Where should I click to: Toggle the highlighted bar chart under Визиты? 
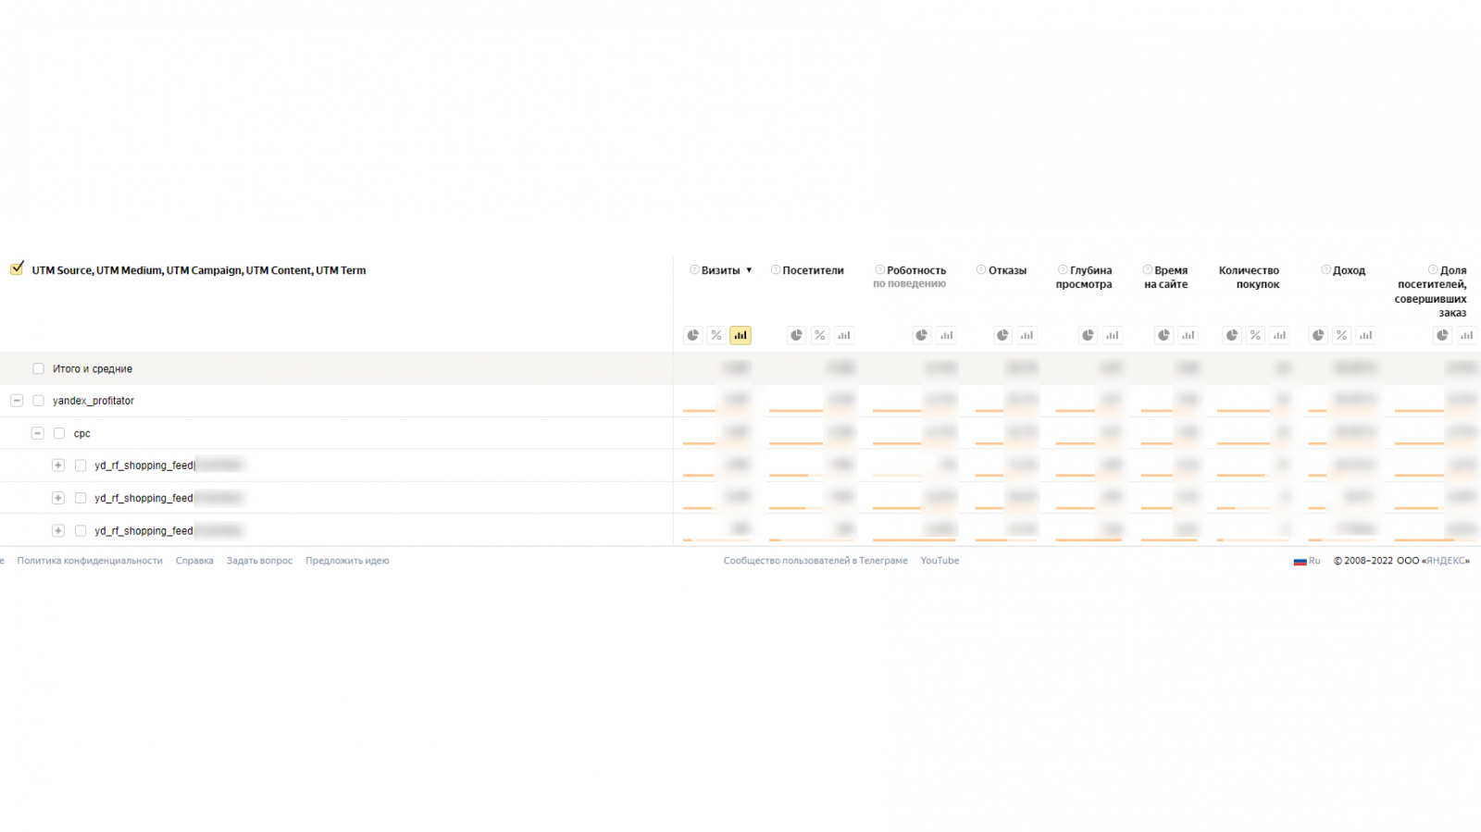pyautogui.click(x=740, y=335)
